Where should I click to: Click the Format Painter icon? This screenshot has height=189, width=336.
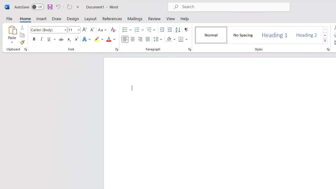(x=22, y=43)
